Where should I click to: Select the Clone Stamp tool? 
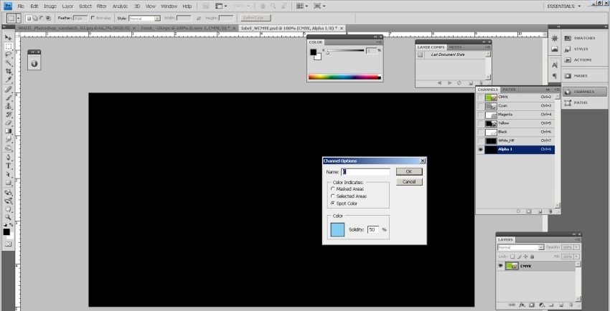pyautogui.click(x=8, y=106)
